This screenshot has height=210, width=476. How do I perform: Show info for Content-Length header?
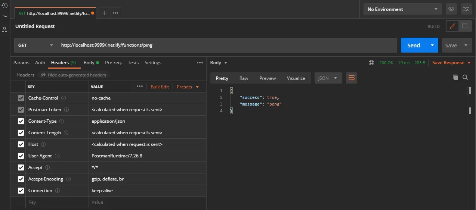66,133
